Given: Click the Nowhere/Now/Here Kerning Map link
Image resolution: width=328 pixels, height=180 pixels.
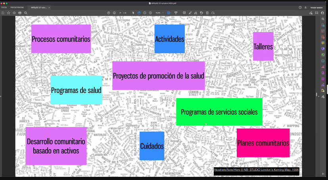Looking at the screenshot, I should (x=257, y=170).
